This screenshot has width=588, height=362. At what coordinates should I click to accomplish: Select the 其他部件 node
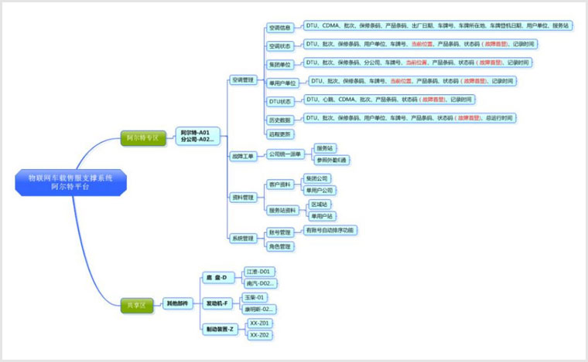pos(177,303)
